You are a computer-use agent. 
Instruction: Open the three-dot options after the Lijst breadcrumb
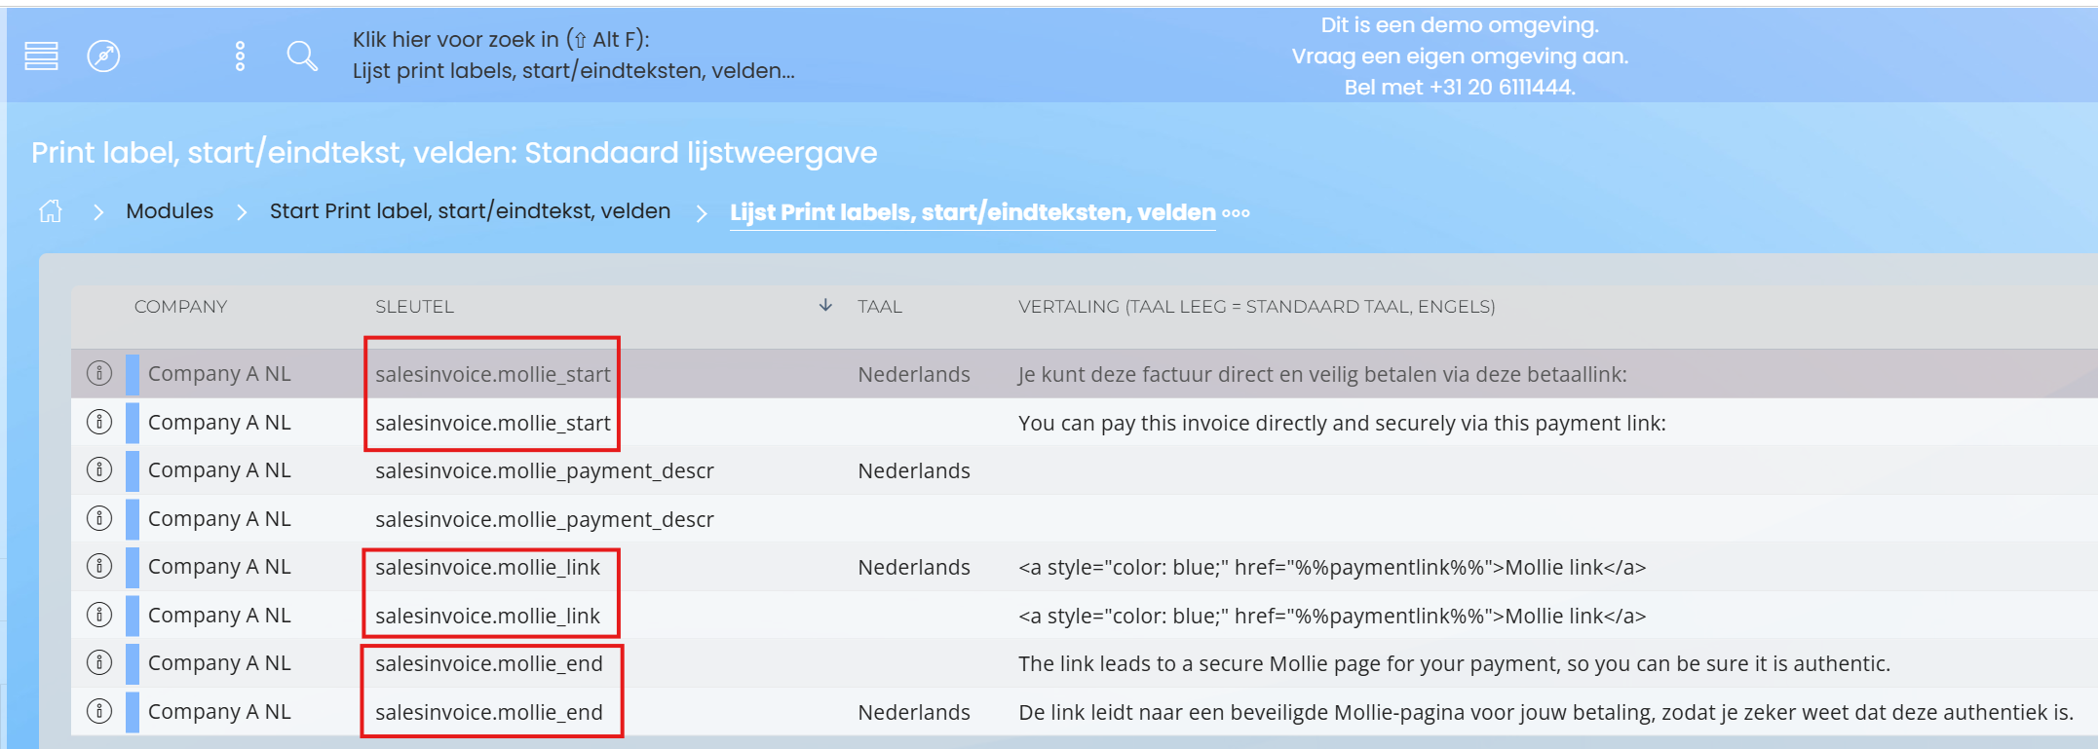tap(1236, 213)
